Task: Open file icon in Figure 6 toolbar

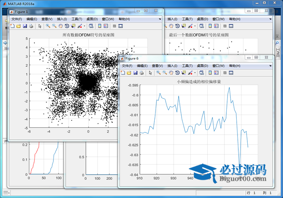Action: point(129,73)
